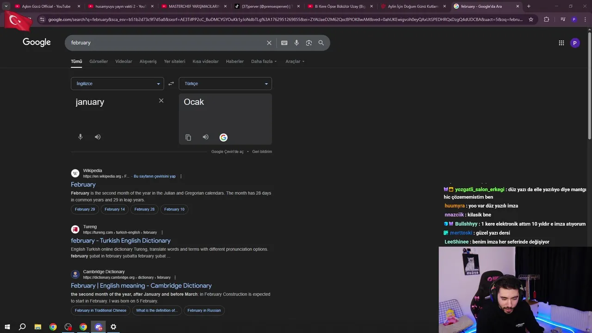The width and height of the screenshot is (592, 333).
Task: Click the February 14 chip
Action: click(x=115, y=210)
